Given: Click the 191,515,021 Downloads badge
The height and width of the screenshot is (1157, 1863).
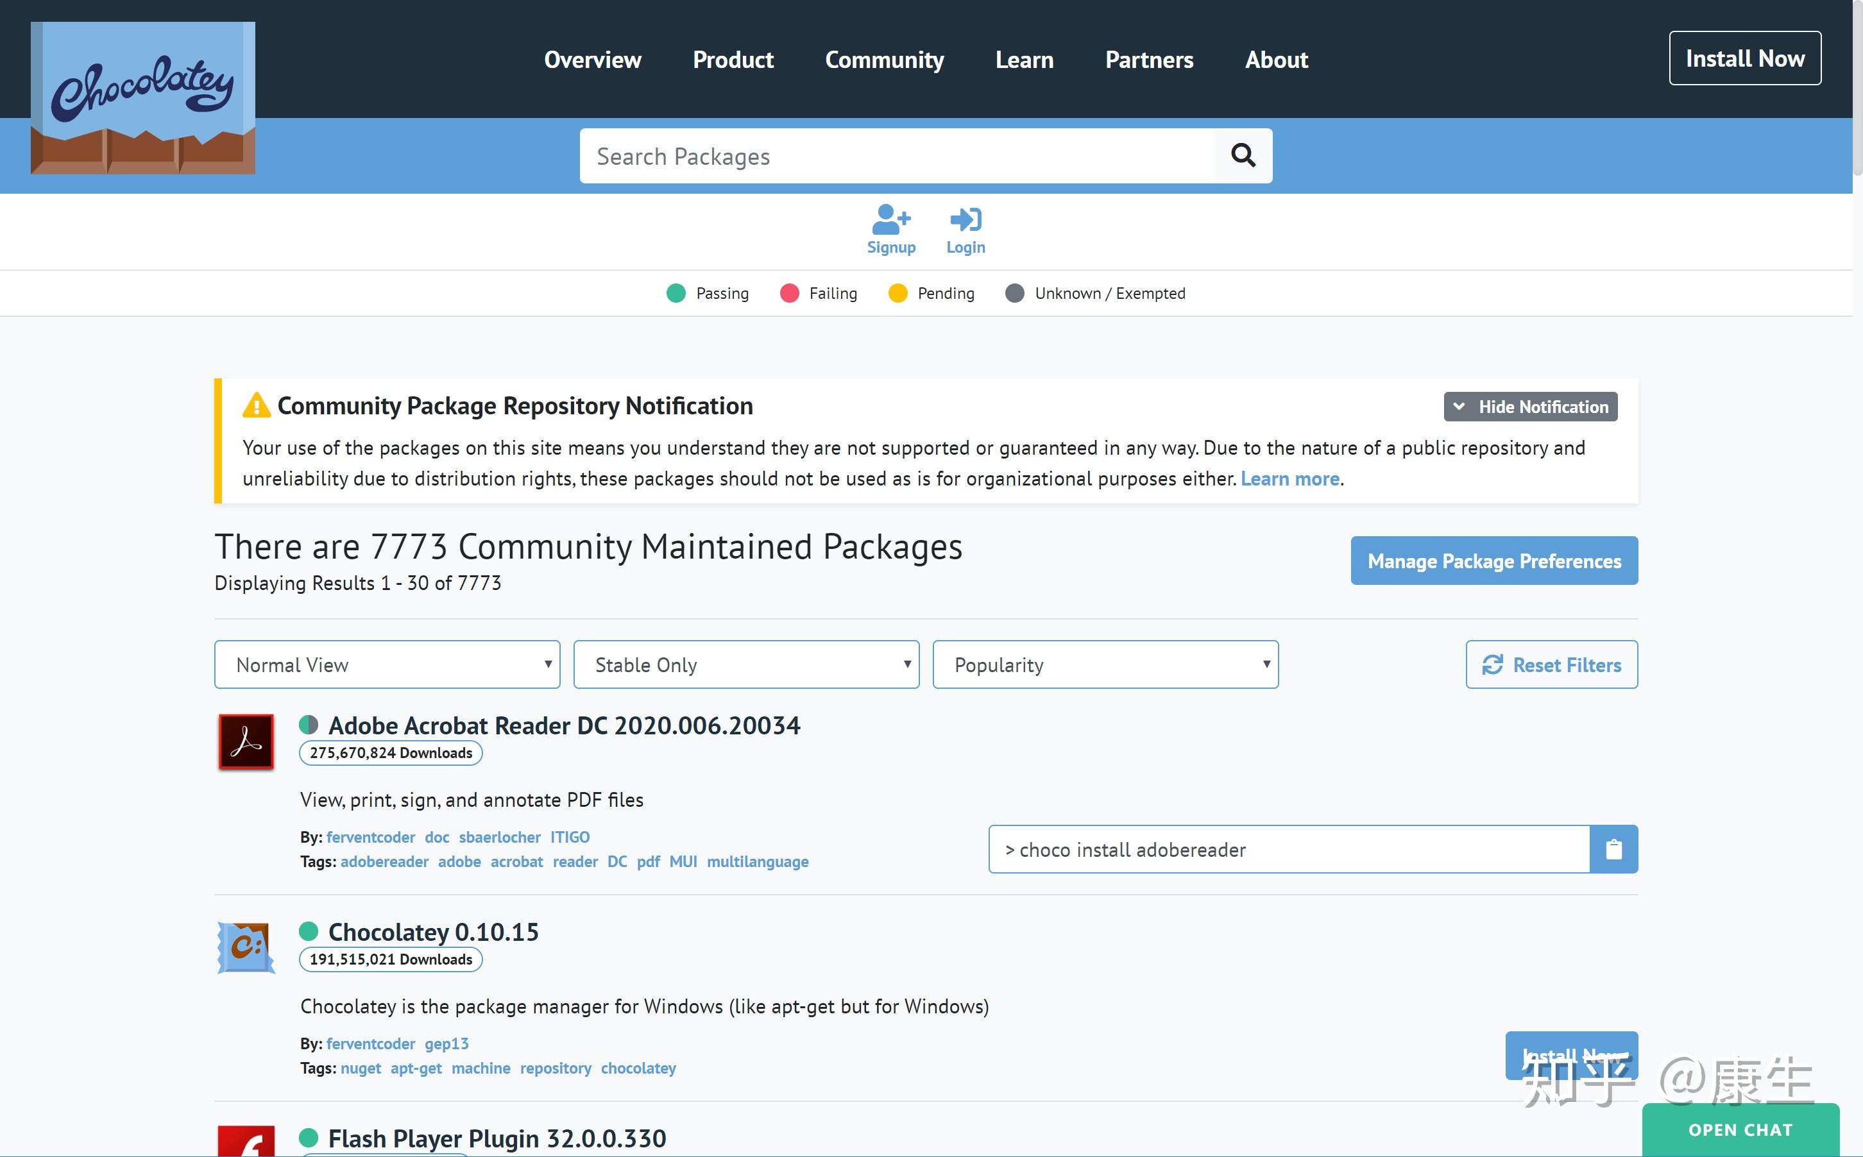Looking at the screenshot, I should coord(390,959).
